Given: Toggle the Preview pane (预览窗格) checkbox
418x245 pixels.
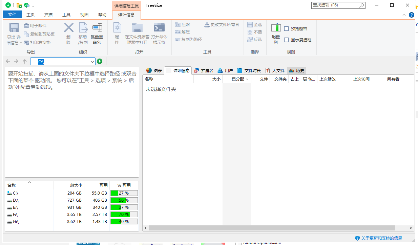Looking at the screenshot, I should pos(287,29).
